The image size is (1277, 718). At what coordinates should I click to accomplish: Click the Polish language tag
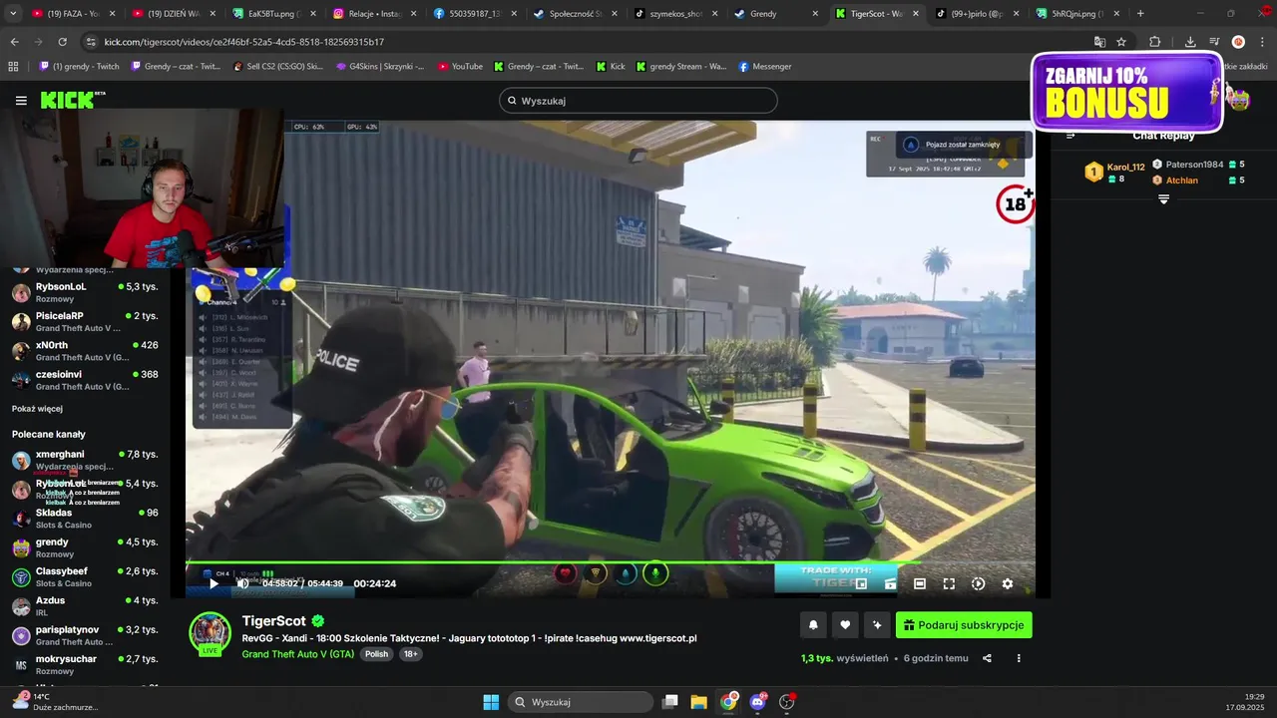(x=376, y=654)
